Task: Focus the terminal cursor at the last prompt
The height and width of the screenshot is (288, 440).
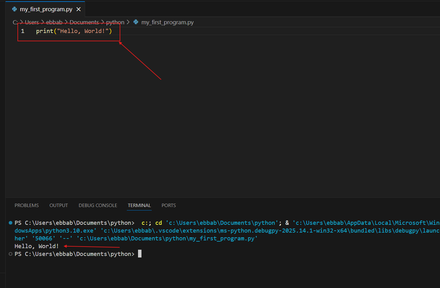Action: [140, 254]
